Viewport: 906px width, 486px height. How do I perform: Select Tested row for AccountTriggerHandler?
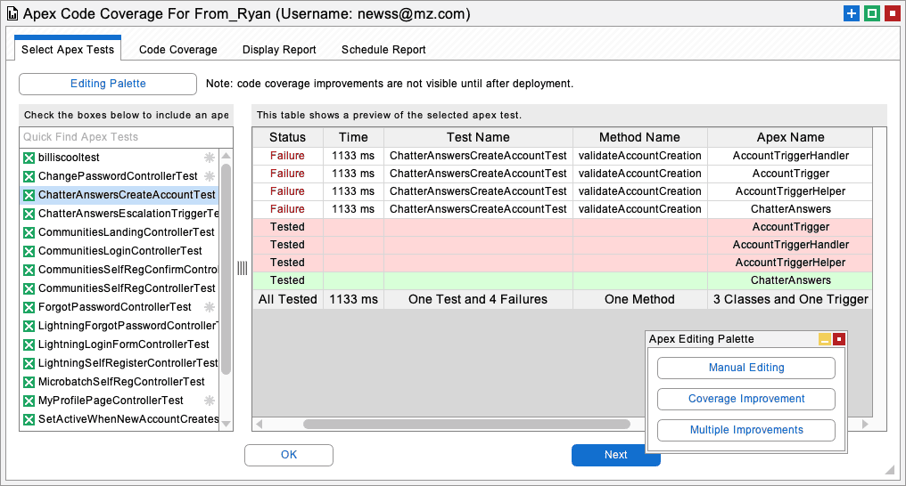tap(562, 245)
